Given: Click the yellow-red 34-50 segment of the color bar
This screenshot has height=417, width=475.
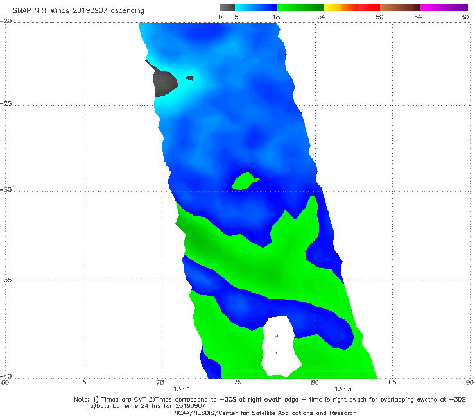Looking at the screenshot, I should (x=352, y=8).
